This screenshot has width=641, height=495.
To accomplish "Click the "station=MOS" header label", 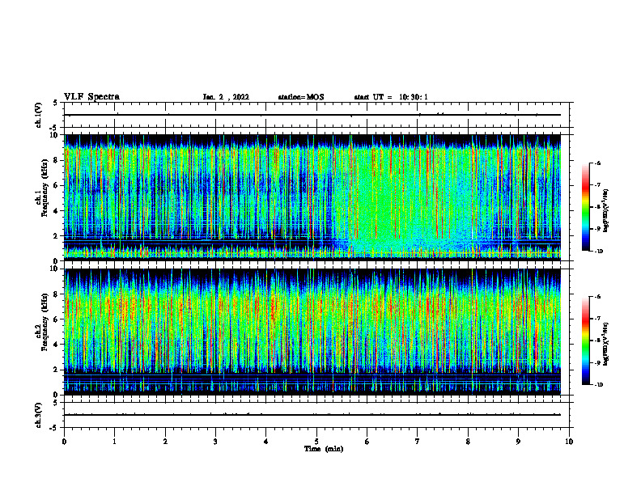I will click(301, 97).
